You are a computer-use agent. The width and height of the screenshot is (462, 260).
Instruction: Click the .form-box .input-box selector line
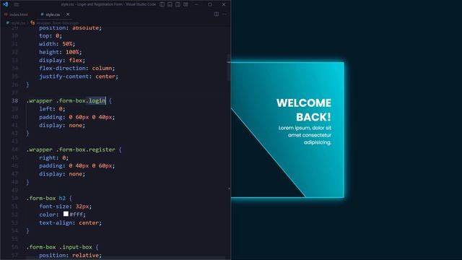pyautogui.click(x=62, y=247)
